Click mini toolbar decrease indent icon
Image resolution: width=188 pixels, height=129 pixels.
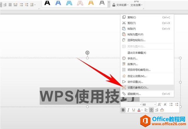[171, 104]
